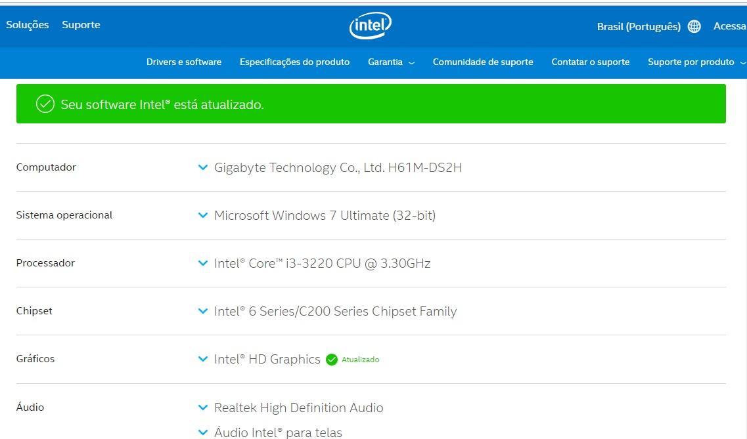Expand the Áudio Intel para telas details

tap(203, 432)
